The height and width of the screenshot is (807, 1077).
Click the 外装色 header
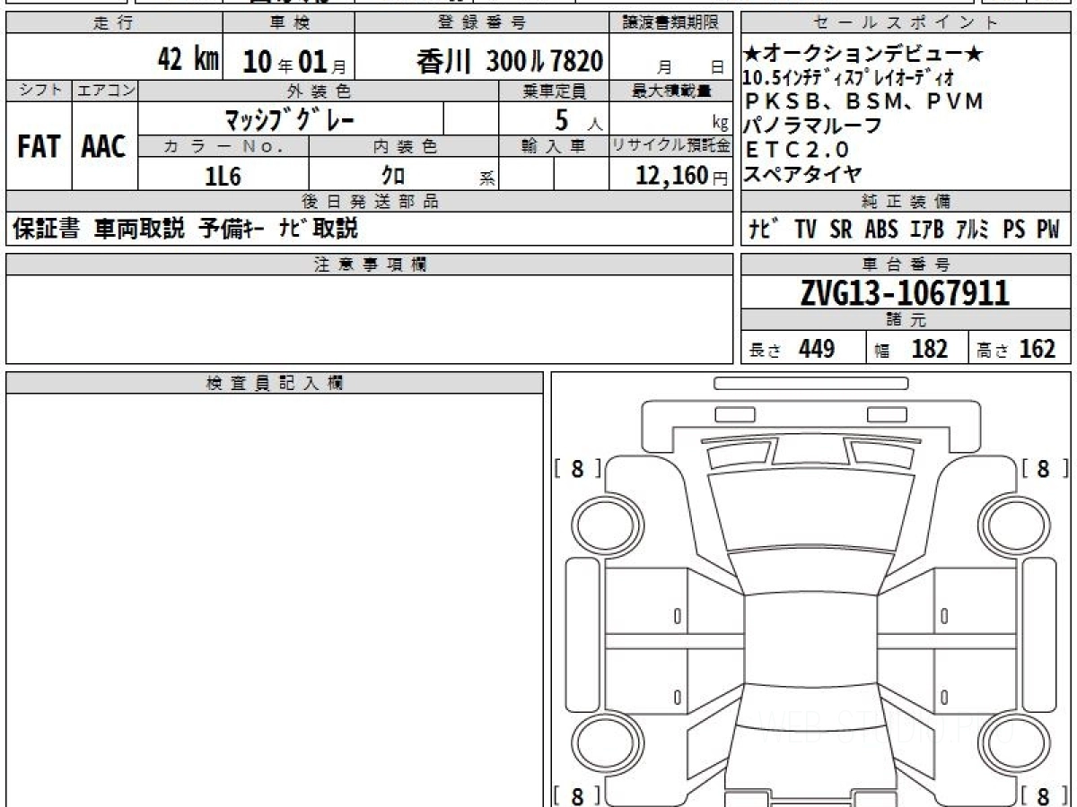(319, 91)
